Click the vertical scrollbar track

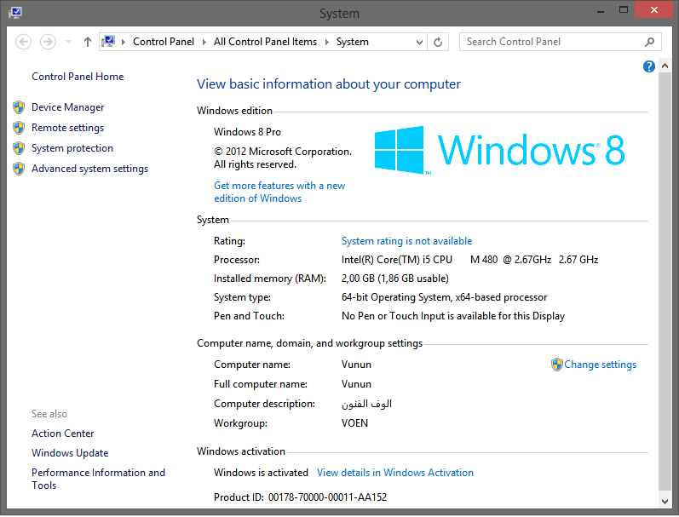(x=665, y=281)
